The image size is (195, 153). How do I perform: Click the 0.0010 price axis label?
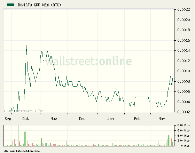click(184, 71)
